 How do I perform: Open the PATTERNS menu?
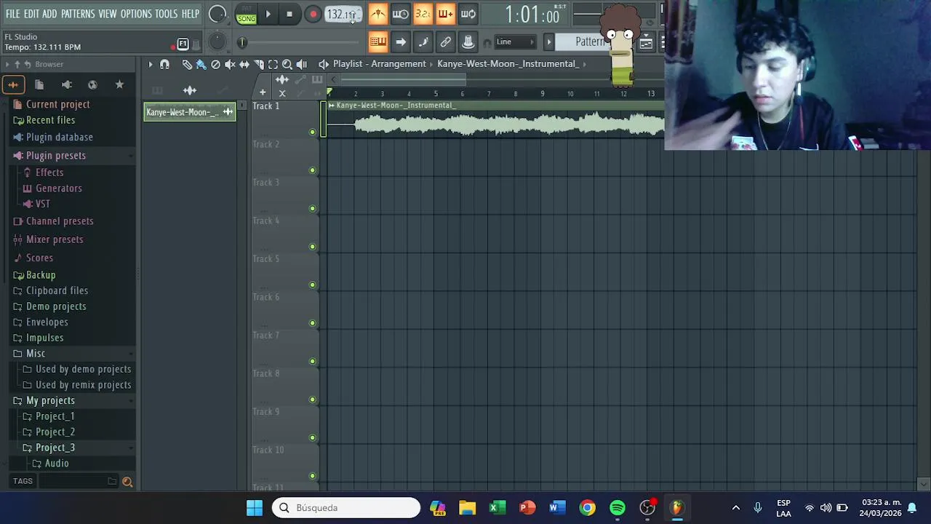78,14
